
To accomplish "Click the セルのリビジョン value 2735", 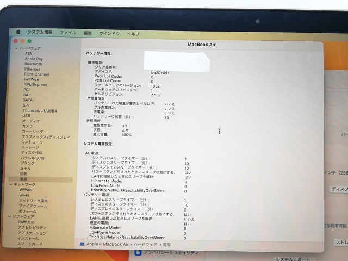I will point(156,95).
